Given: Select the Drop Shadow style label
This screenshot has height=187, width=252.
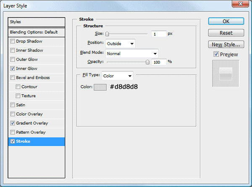Looking at the screenshot, I should pyautogui.click(x=29, y=41).
